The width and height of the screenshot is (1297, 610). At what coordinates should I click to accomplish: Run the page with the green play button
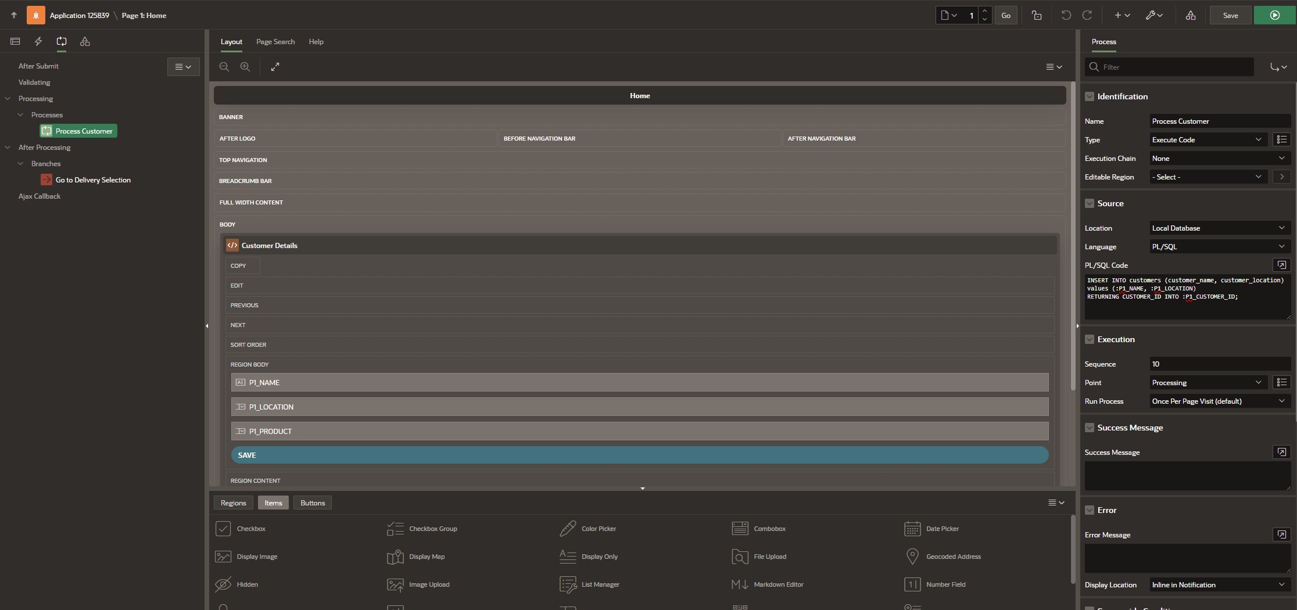pyautogui.click(x=1274, y=15)
